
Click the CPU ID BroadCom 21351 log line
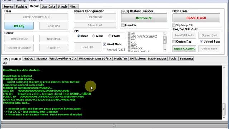[47, 94]
